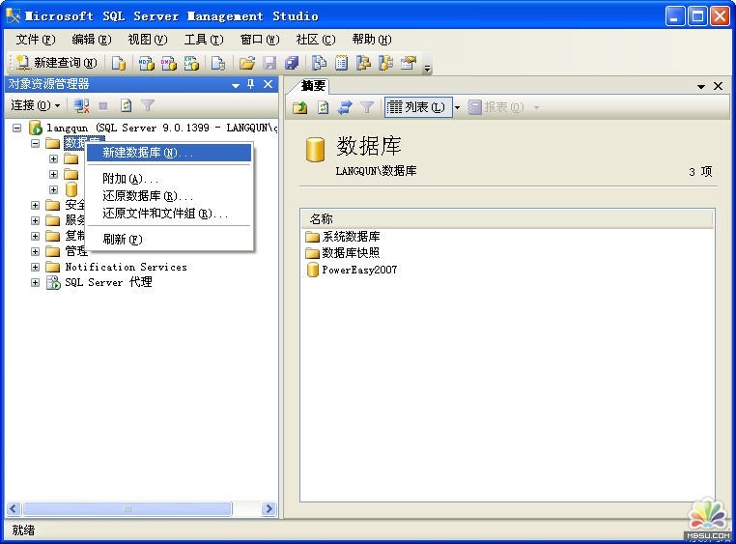The width and height of the screenshot is (736, 544).
Task: Click Object Explorer horizontal scrollbar right arrow
Action: coord(269,509)
